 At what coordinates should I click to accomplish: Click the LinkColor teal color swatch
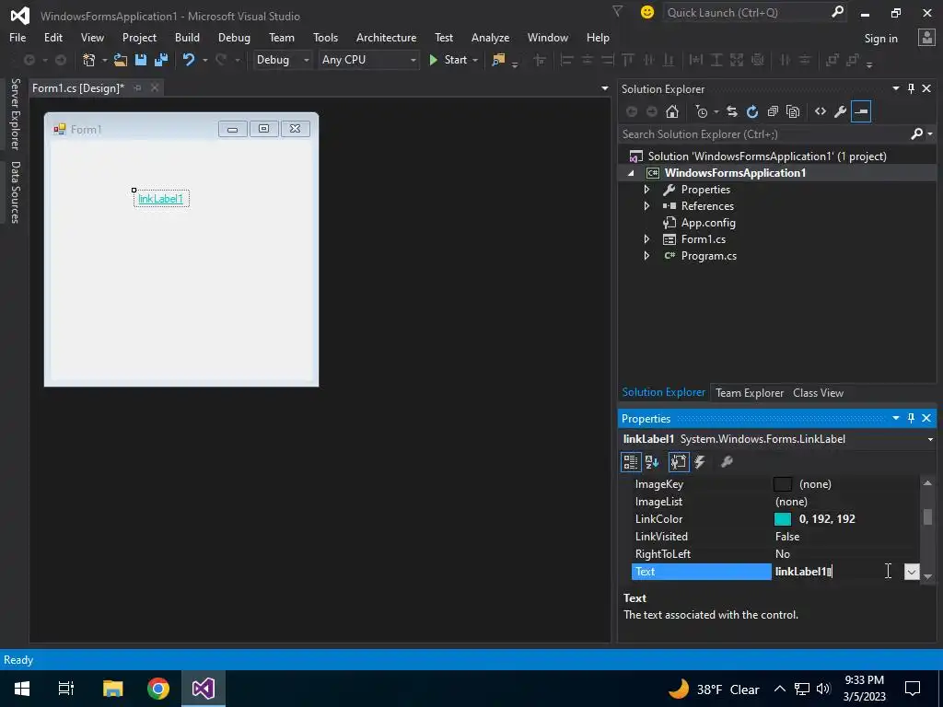click(x=783, y=519)
